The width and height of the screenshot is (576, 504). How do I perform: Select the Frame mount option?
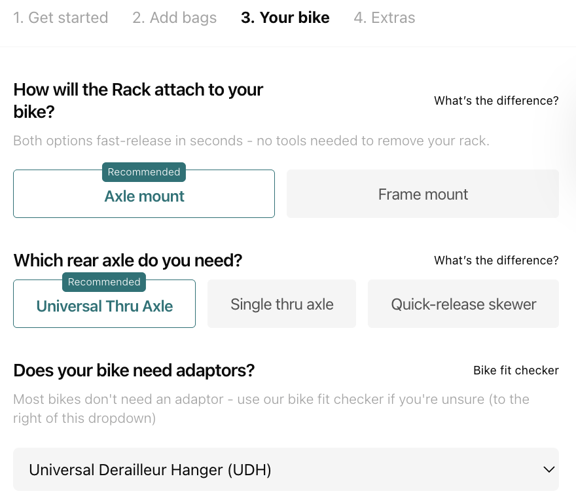tap(423, 194)
